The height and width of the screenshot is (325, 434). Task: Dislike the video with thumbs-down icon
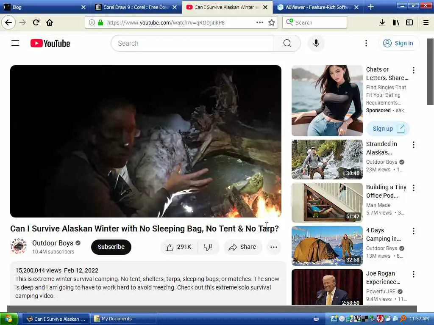click(x=208, y=247)
